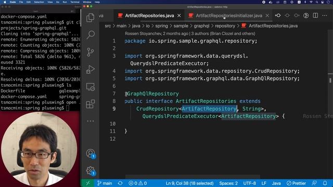Change indentation via Spaces: 2
This screenshot has height=187, width=333.
[228, 183]
